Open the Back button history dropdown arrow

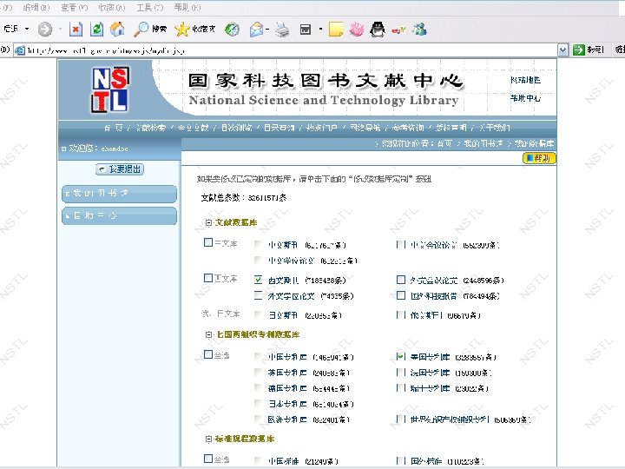coord(27,29)
